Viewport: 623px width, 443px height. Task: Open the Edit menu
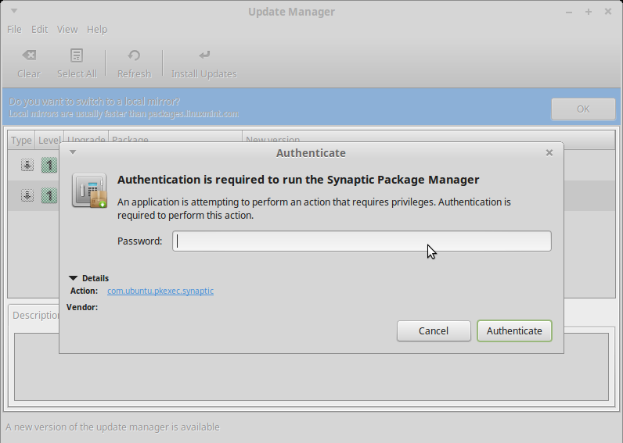point(39,30)
